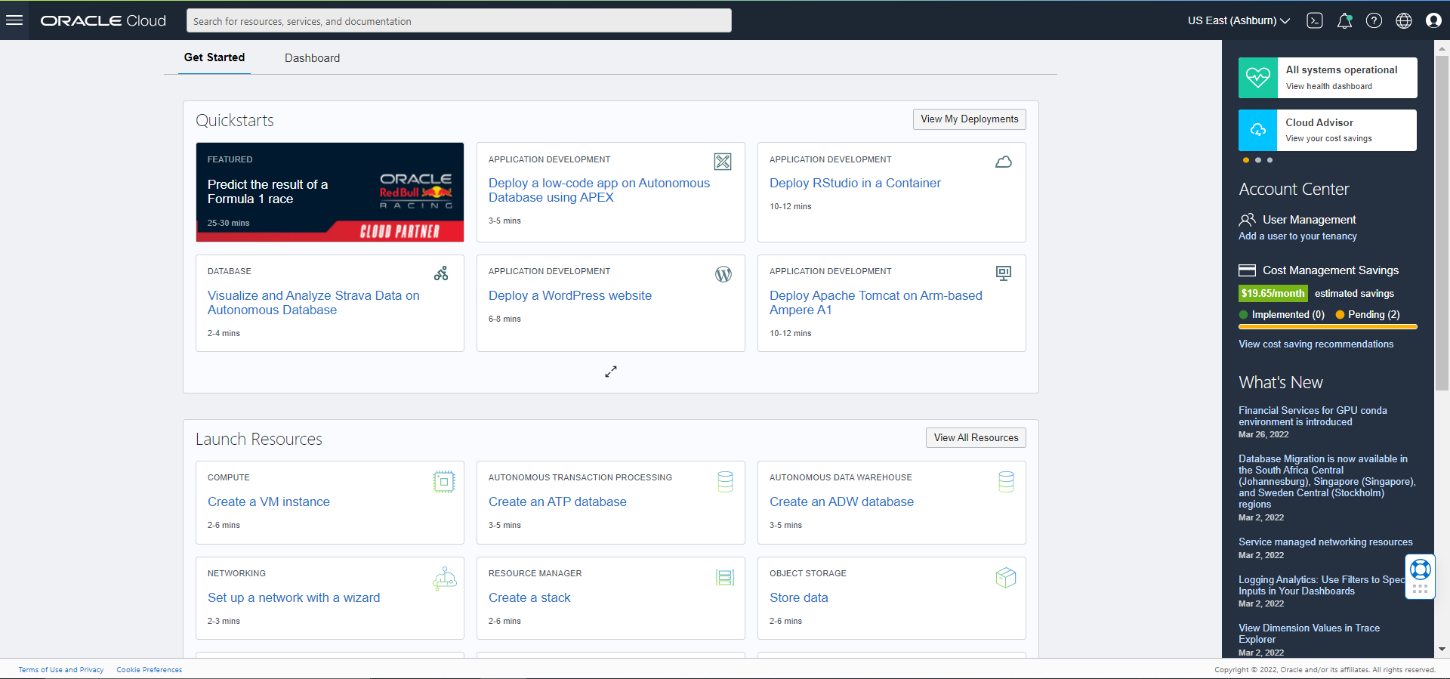Viewport: 1450px width, 679px height.
Task: Select the third carousel dot indicator
Action: [1270, 160]
